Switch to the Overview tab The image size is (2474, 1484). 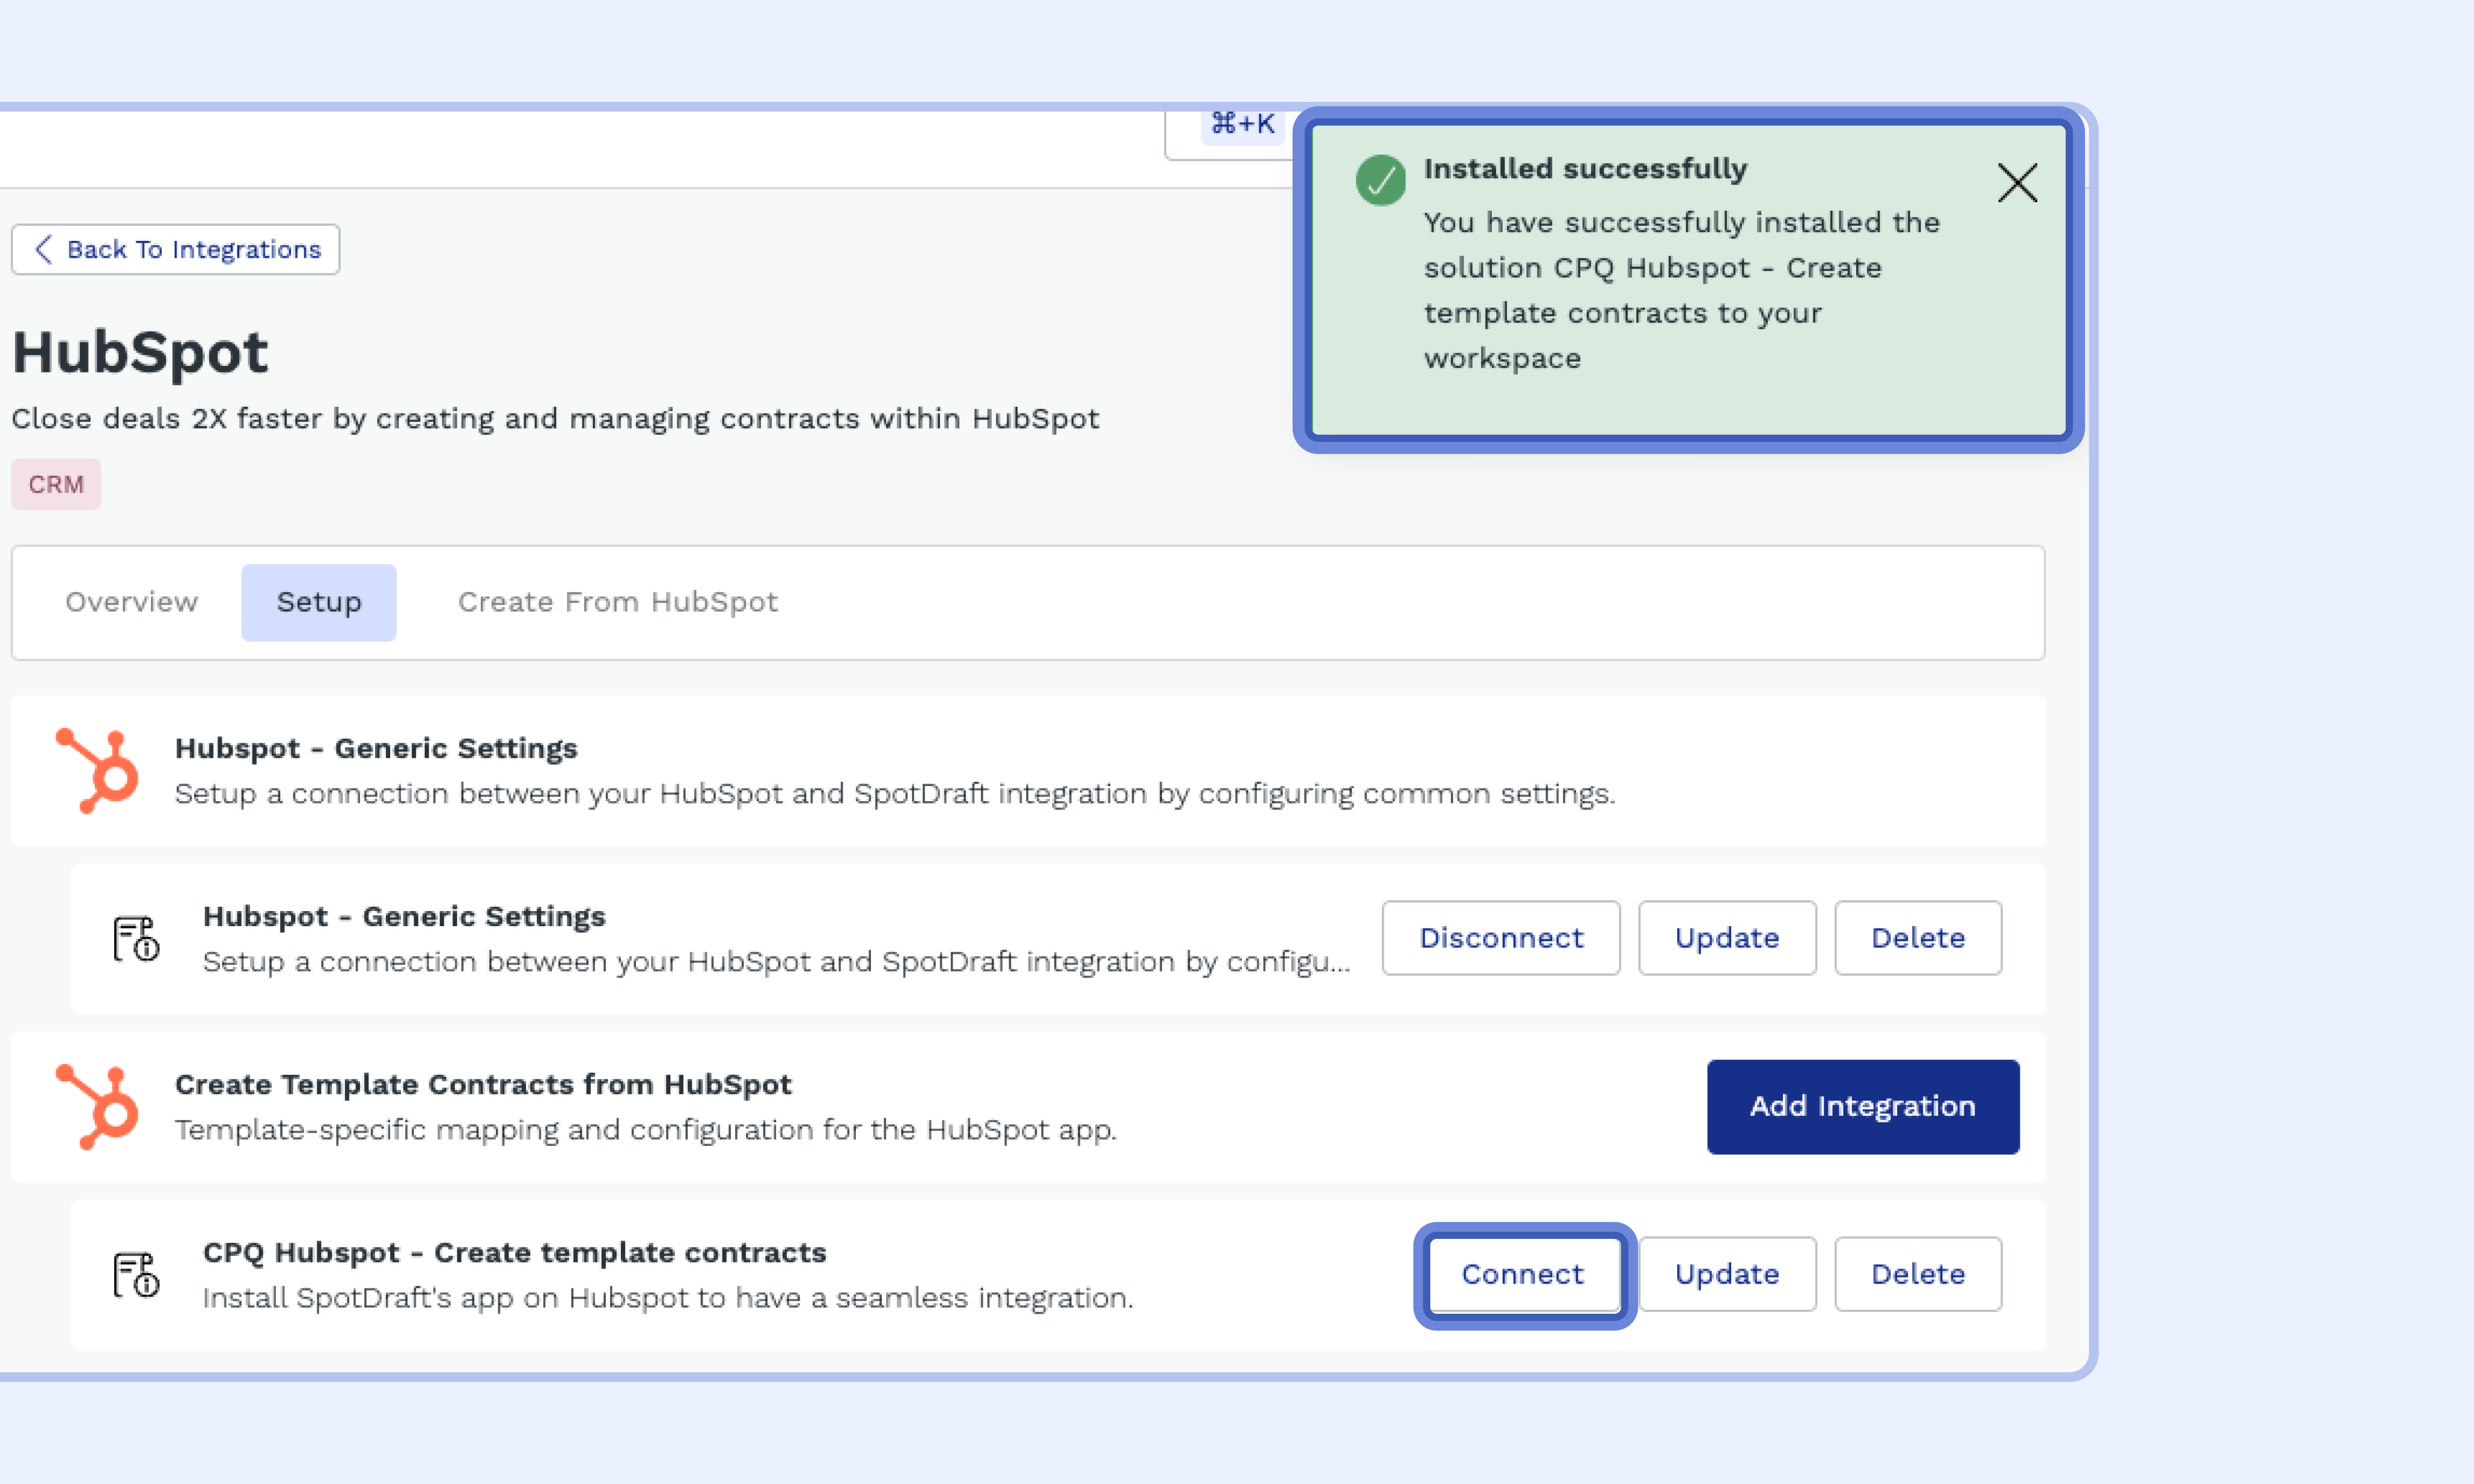pyautogui.click(x=131, y=602)
